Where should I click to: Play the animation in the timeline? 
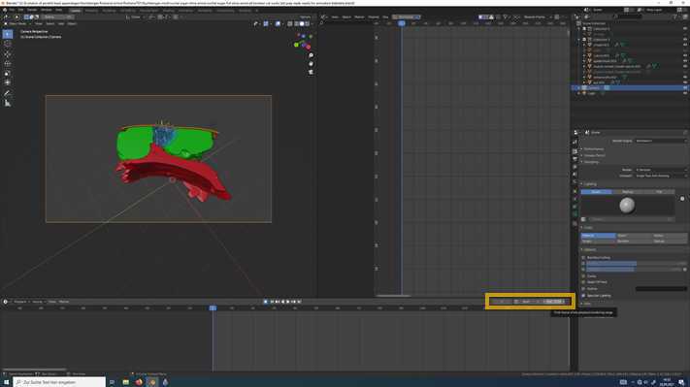pyautogui.click(x=288, y=302)
